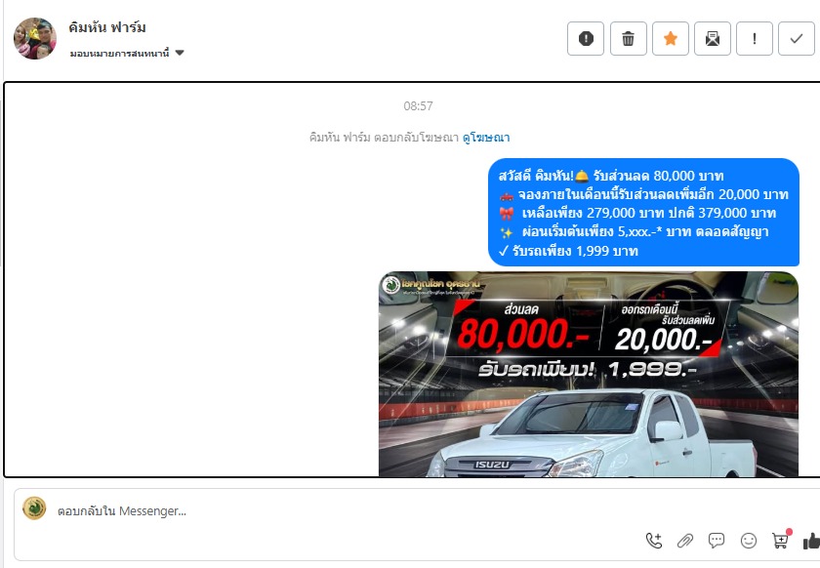The height and width of the screenshot is (568, 820).
Task: Attach a file with paperclip icon
Action: 685,541
